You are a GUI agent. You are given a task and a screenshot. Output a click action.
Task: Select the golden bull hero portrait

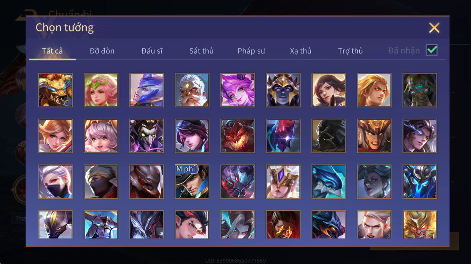56,90
